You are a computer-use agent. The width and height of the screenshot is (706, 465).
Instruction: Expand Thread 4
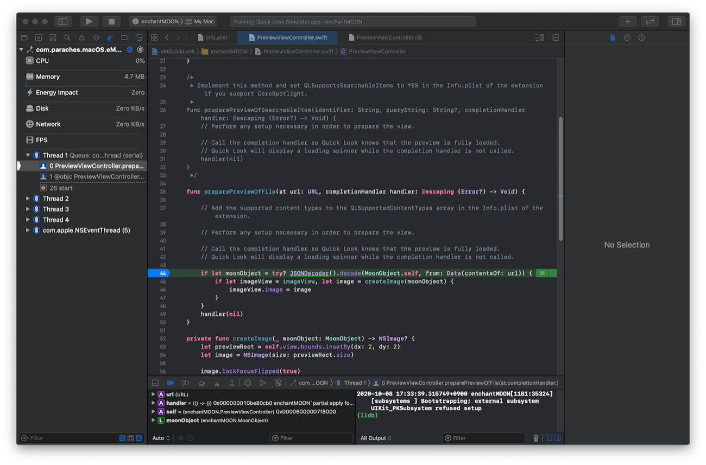click(28, 220)
